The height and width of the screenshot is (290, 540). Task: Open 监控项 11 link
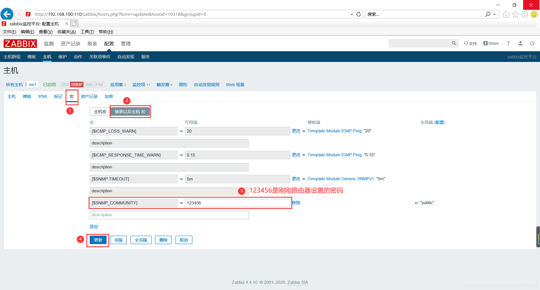click(x=141, y=84)
